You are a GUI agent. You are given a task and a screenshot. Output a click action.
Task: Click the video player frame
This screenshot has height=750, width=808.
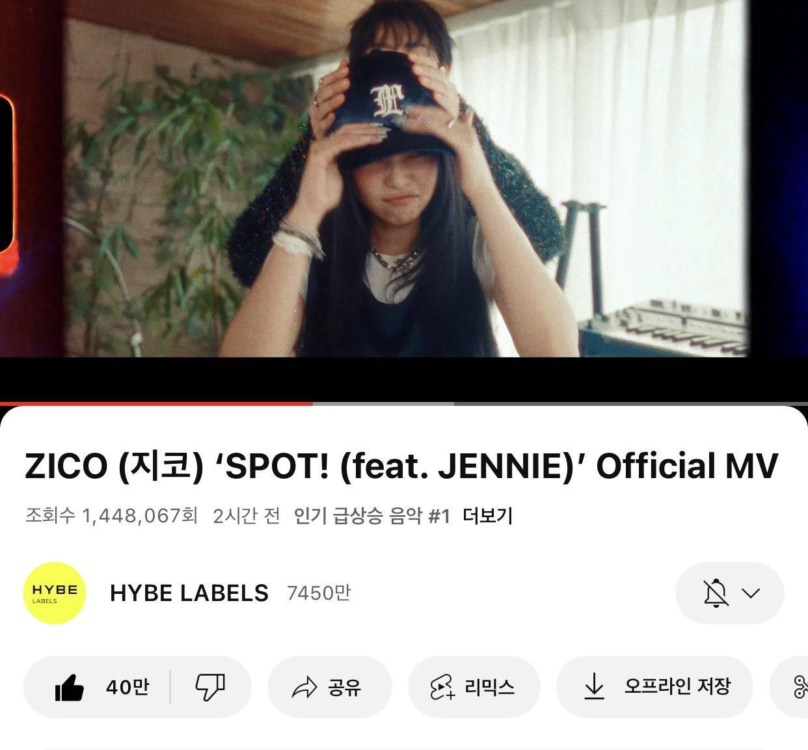pos(404,195)
